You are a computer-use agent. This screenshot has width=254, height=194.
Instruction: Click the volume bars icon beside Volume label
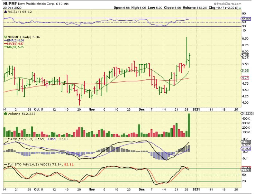point(6,114)
